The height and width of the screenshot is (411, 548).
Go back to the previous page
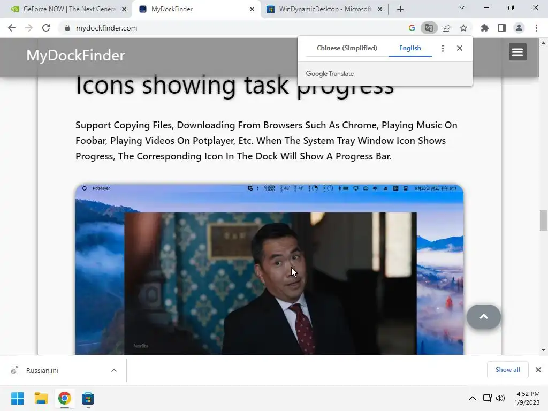tap(12, 28)
